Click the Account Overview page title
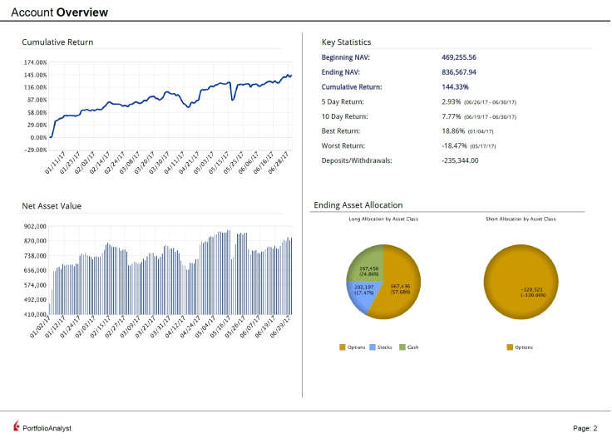 pyautogui.click(x=59, y=12)
